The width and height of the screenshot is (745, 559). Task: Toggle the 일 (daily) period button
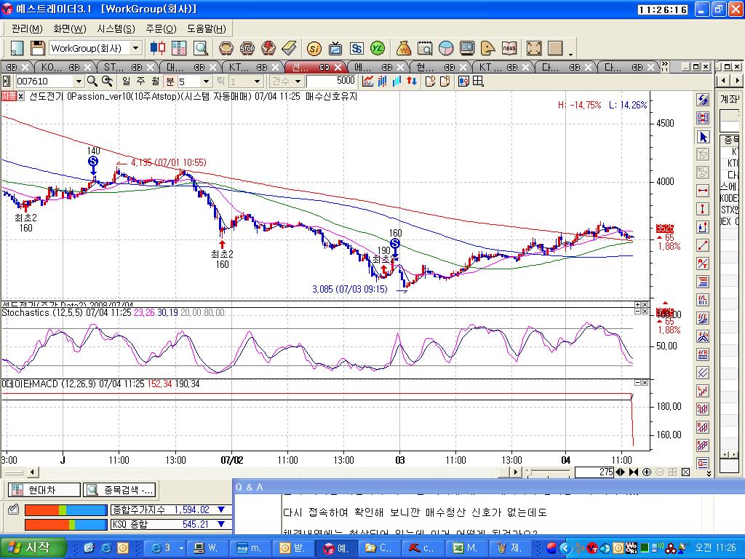(126, 82)
